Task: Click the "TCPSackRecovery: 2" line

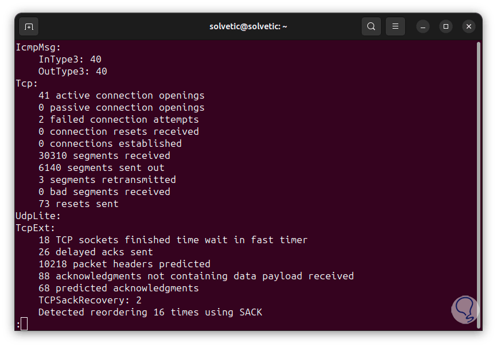Action: point(90,300)
